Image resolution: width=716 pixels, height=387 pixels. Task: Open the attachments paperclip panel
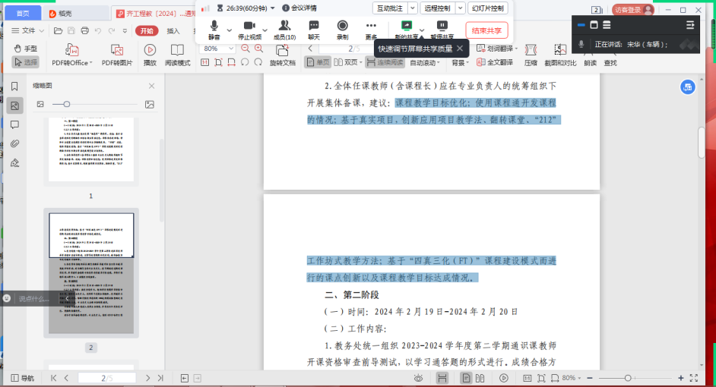14,143
